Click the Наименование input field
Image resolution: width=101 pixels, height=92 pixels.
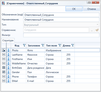(x=61, y=20)
